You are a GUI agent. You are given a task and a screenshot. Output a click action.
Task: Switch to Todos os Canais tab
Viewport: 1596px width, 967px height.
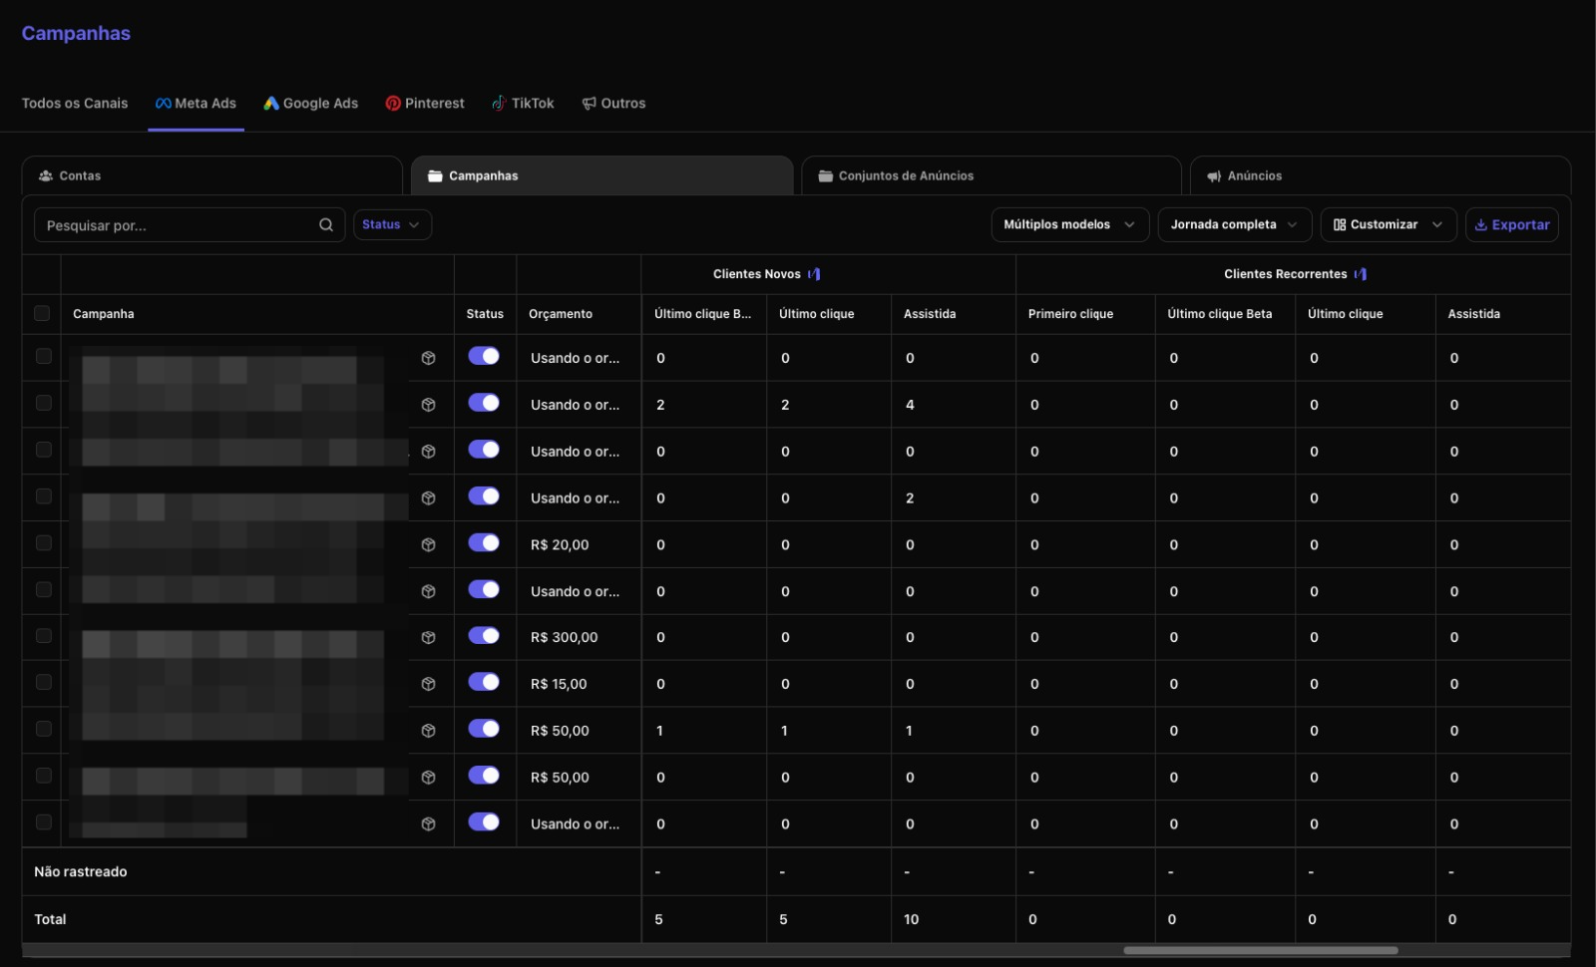(x=75, y=104)
